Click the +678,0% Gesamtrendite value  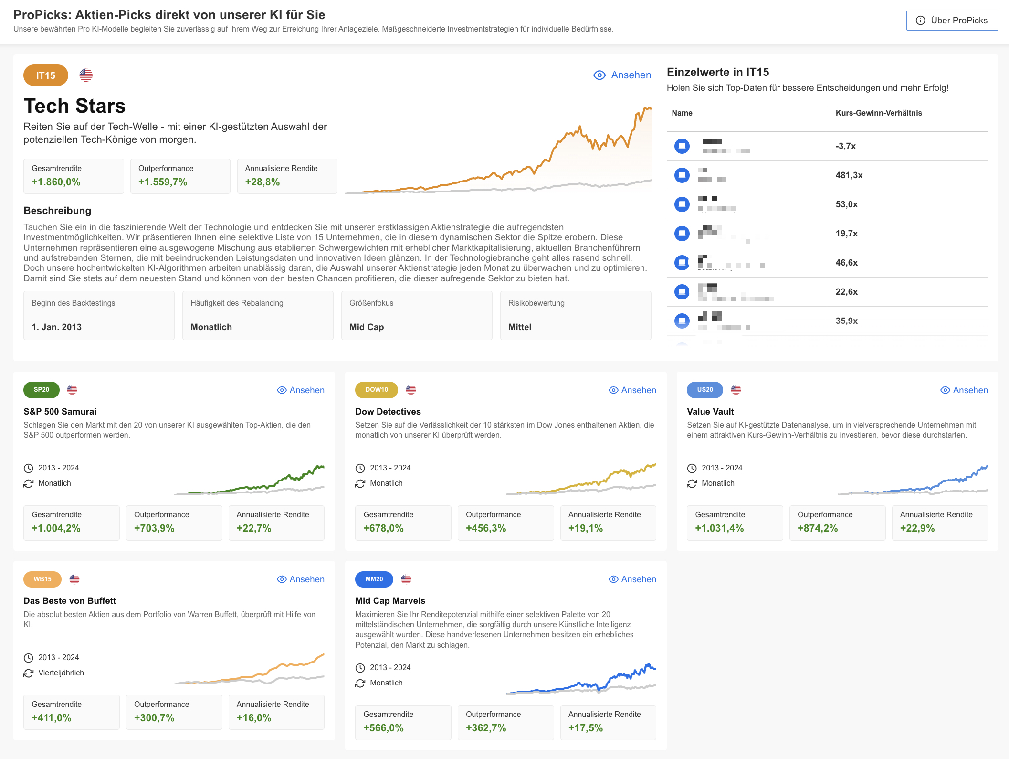[383, 529]
